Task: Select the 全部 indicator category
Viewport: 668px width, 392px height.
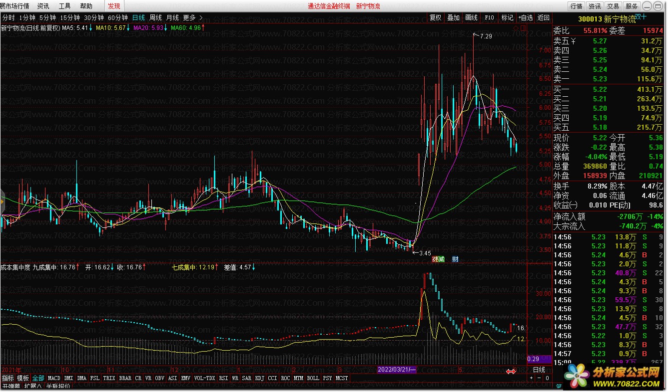Action: tap(38, 379)
